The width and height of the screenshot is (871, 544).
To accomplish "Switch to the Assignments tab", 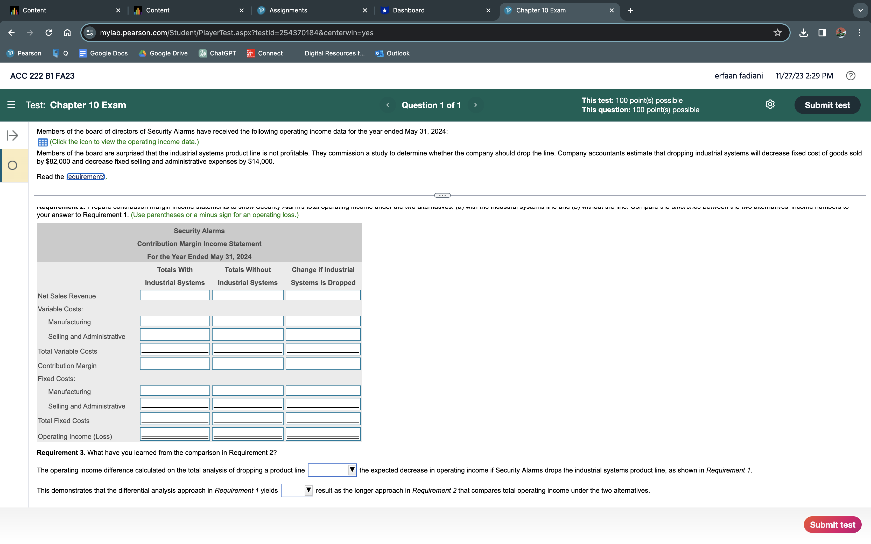I will tap(288, 10).
